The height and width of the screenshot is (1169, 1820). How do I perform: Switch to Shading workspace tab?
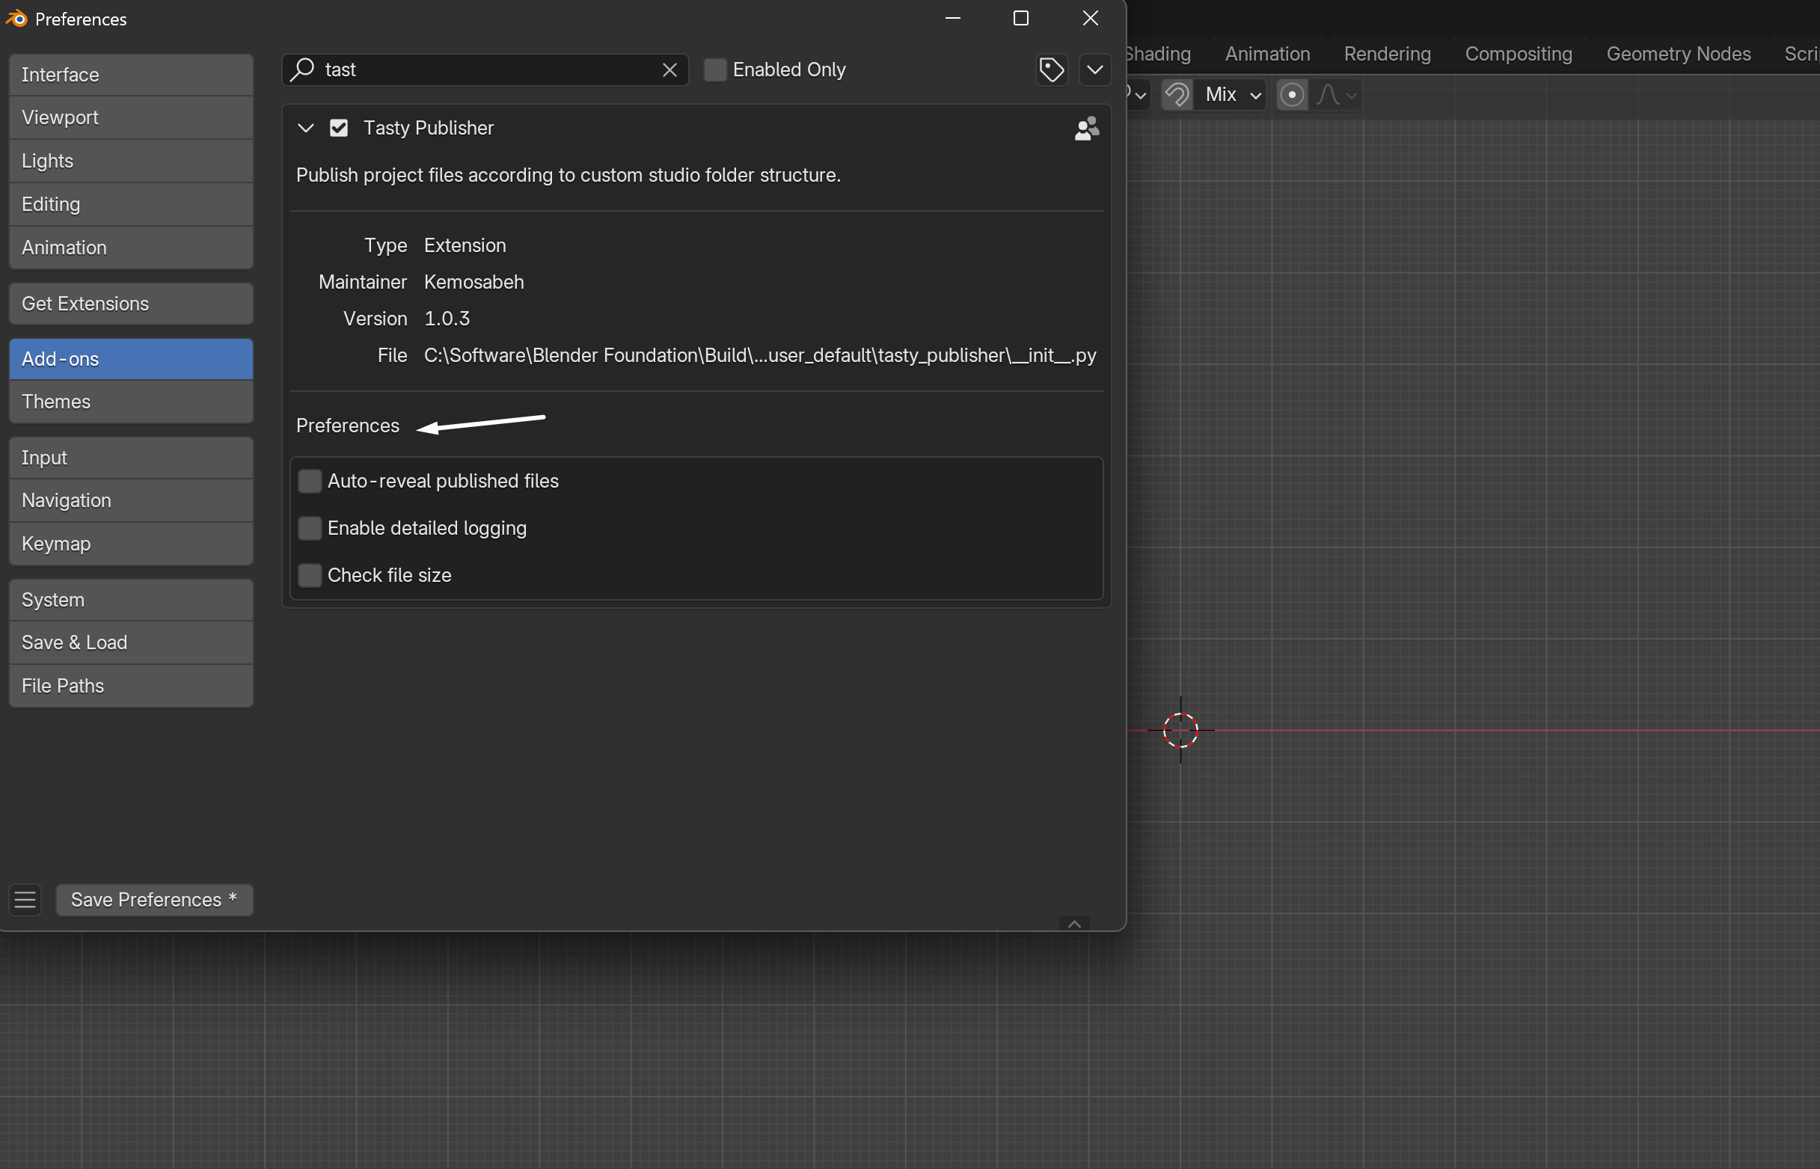(1157, 54)
